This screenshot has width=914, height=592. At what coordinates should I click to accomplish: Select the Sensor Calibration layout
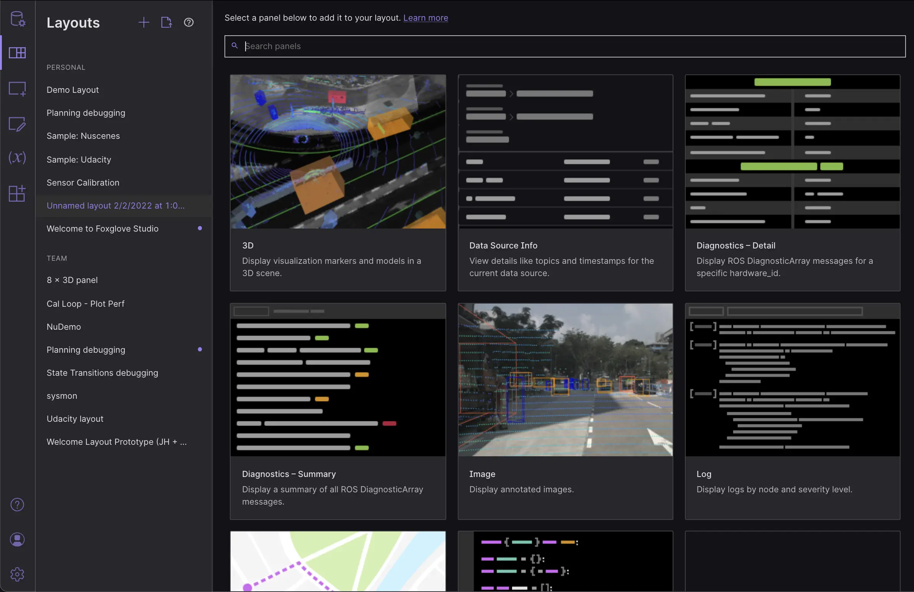click(83, 183)
